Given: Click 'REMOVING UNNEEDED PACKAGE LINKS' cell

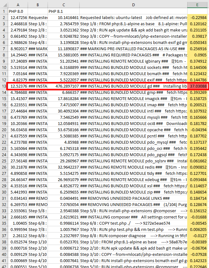Looking at the screenshot, I should 133,198.
